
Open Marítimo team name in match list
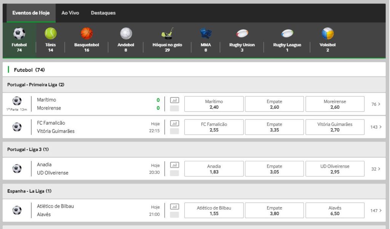click(46, 100)
